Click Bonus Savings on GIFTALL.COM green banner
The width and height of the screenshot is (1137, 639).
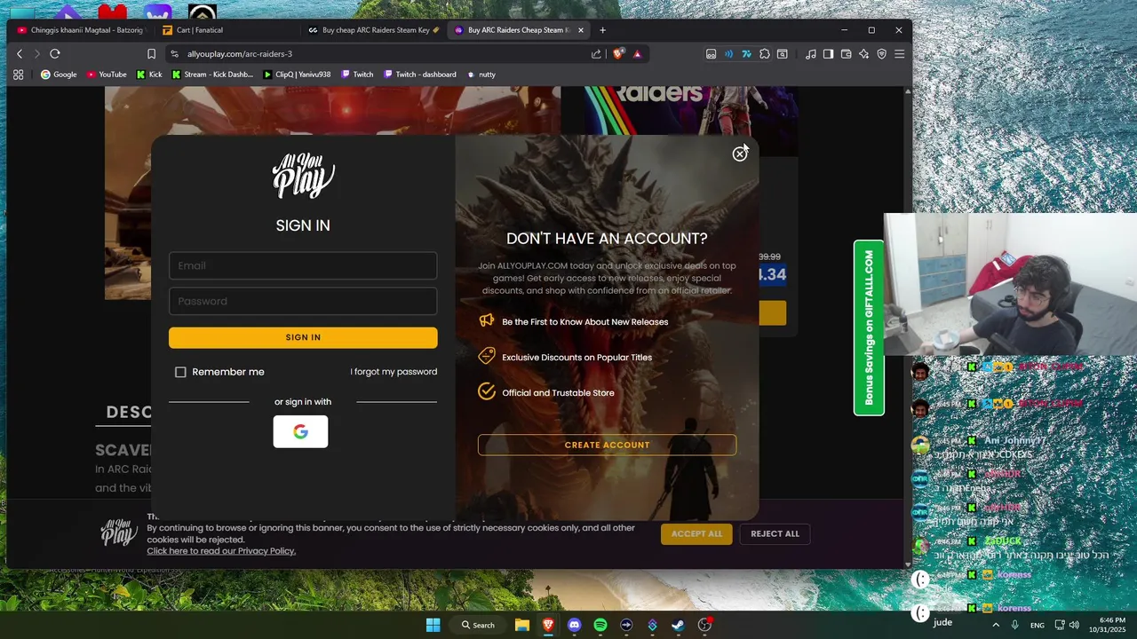click(869, 327)
